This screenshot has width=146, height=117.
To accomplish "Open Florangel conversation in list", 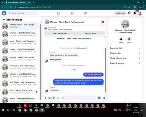I will pos(20,67).
